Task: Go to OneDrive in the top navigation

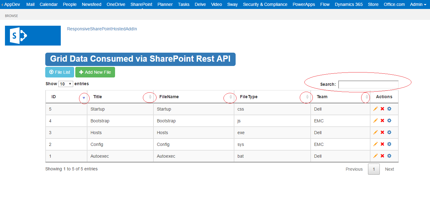Action: pyautogui.click(x=116, y=4)
